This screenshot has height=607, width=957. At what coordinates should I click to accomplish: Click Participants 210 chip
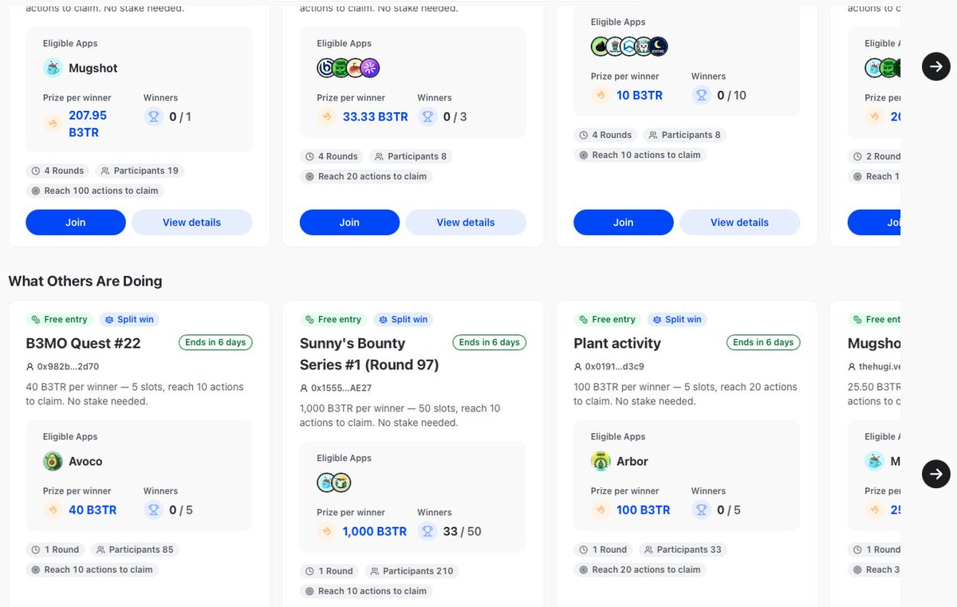412,571
